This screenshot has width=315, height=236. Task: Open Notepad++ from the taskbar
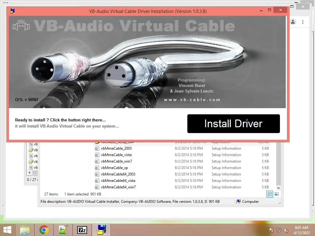point(63,230)
